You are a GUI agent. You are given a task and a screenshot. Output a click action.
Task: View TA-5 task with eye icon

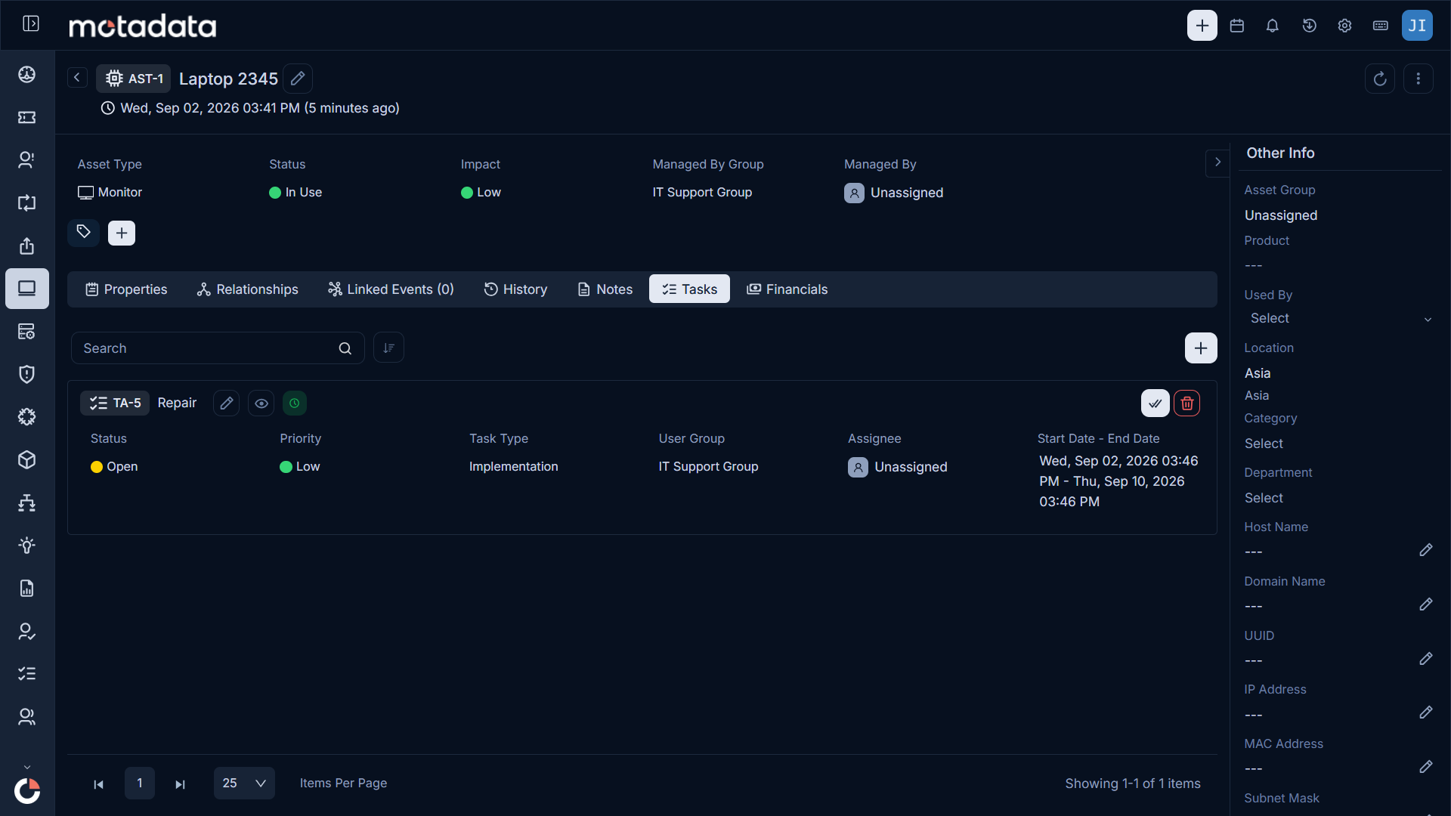tap(261, 403)
